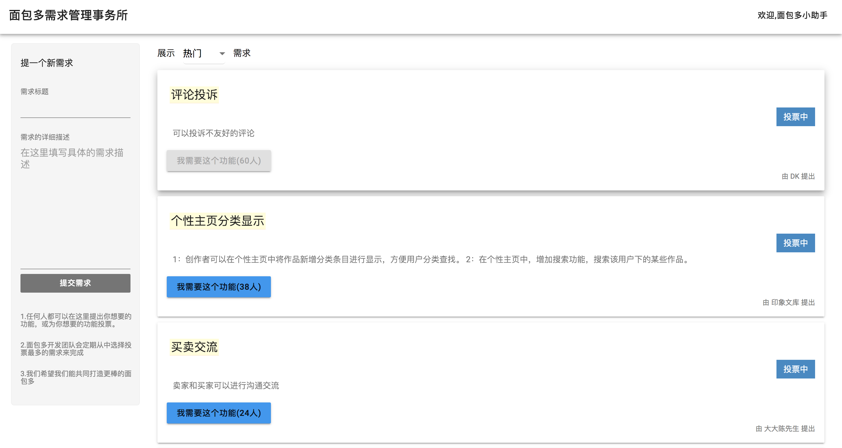This screenshot has height=448, width=842.
Task: Click the 提一个新需求 panel heading
Action: click(47, 63)
